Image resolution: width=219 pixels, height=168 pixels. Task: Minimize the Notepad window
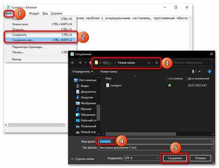(165, 7)
